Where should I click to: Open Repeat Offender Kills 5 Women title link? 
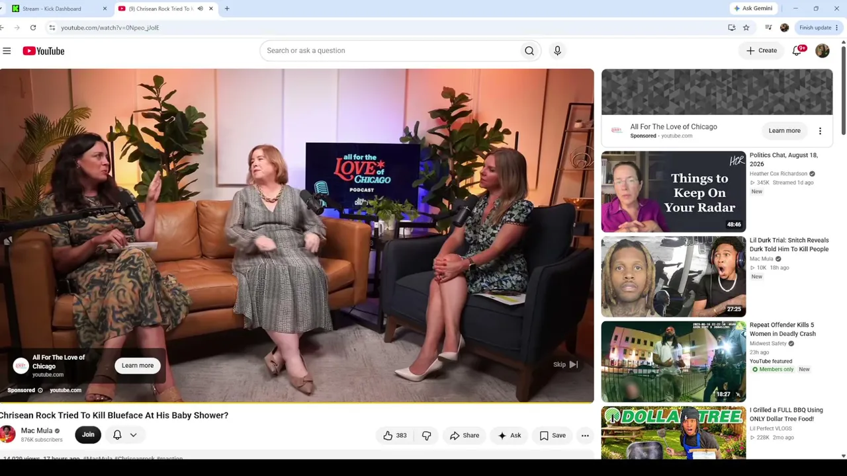[783, 329]
